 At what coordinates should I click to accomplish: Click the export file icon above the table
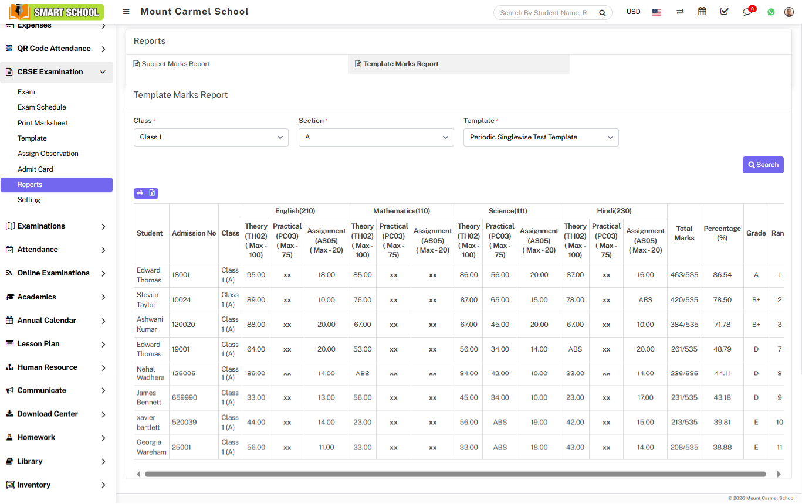(x=152, y=193)
